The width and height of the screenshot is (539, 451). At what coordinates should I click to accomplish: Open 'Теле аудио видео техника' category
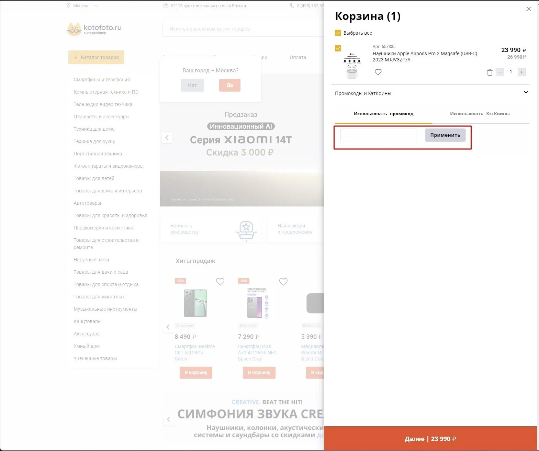click(x=103, y=104)
